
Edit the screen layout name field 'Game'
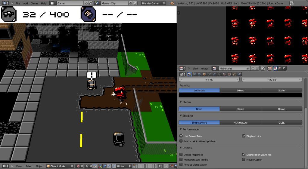[70, 3]
